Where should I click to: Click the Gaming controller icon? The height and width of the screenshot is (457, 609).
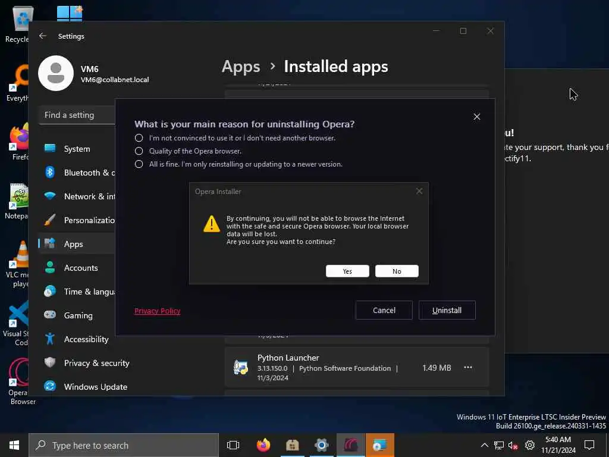point(50,314)
